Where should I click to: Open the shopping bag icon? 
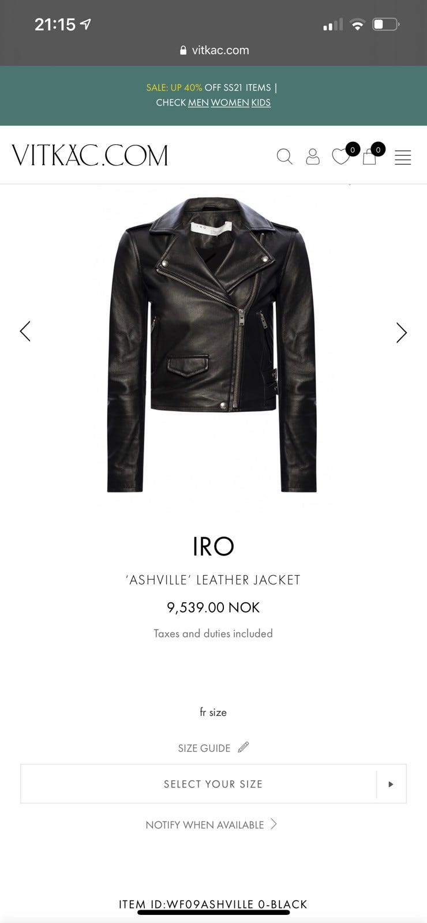click(x=369, y=156)
